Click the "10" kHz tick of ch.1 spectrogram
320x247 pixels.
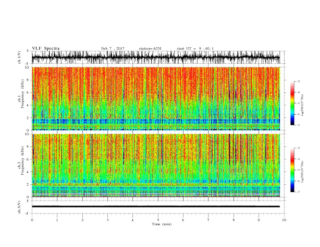coord(27,67)
